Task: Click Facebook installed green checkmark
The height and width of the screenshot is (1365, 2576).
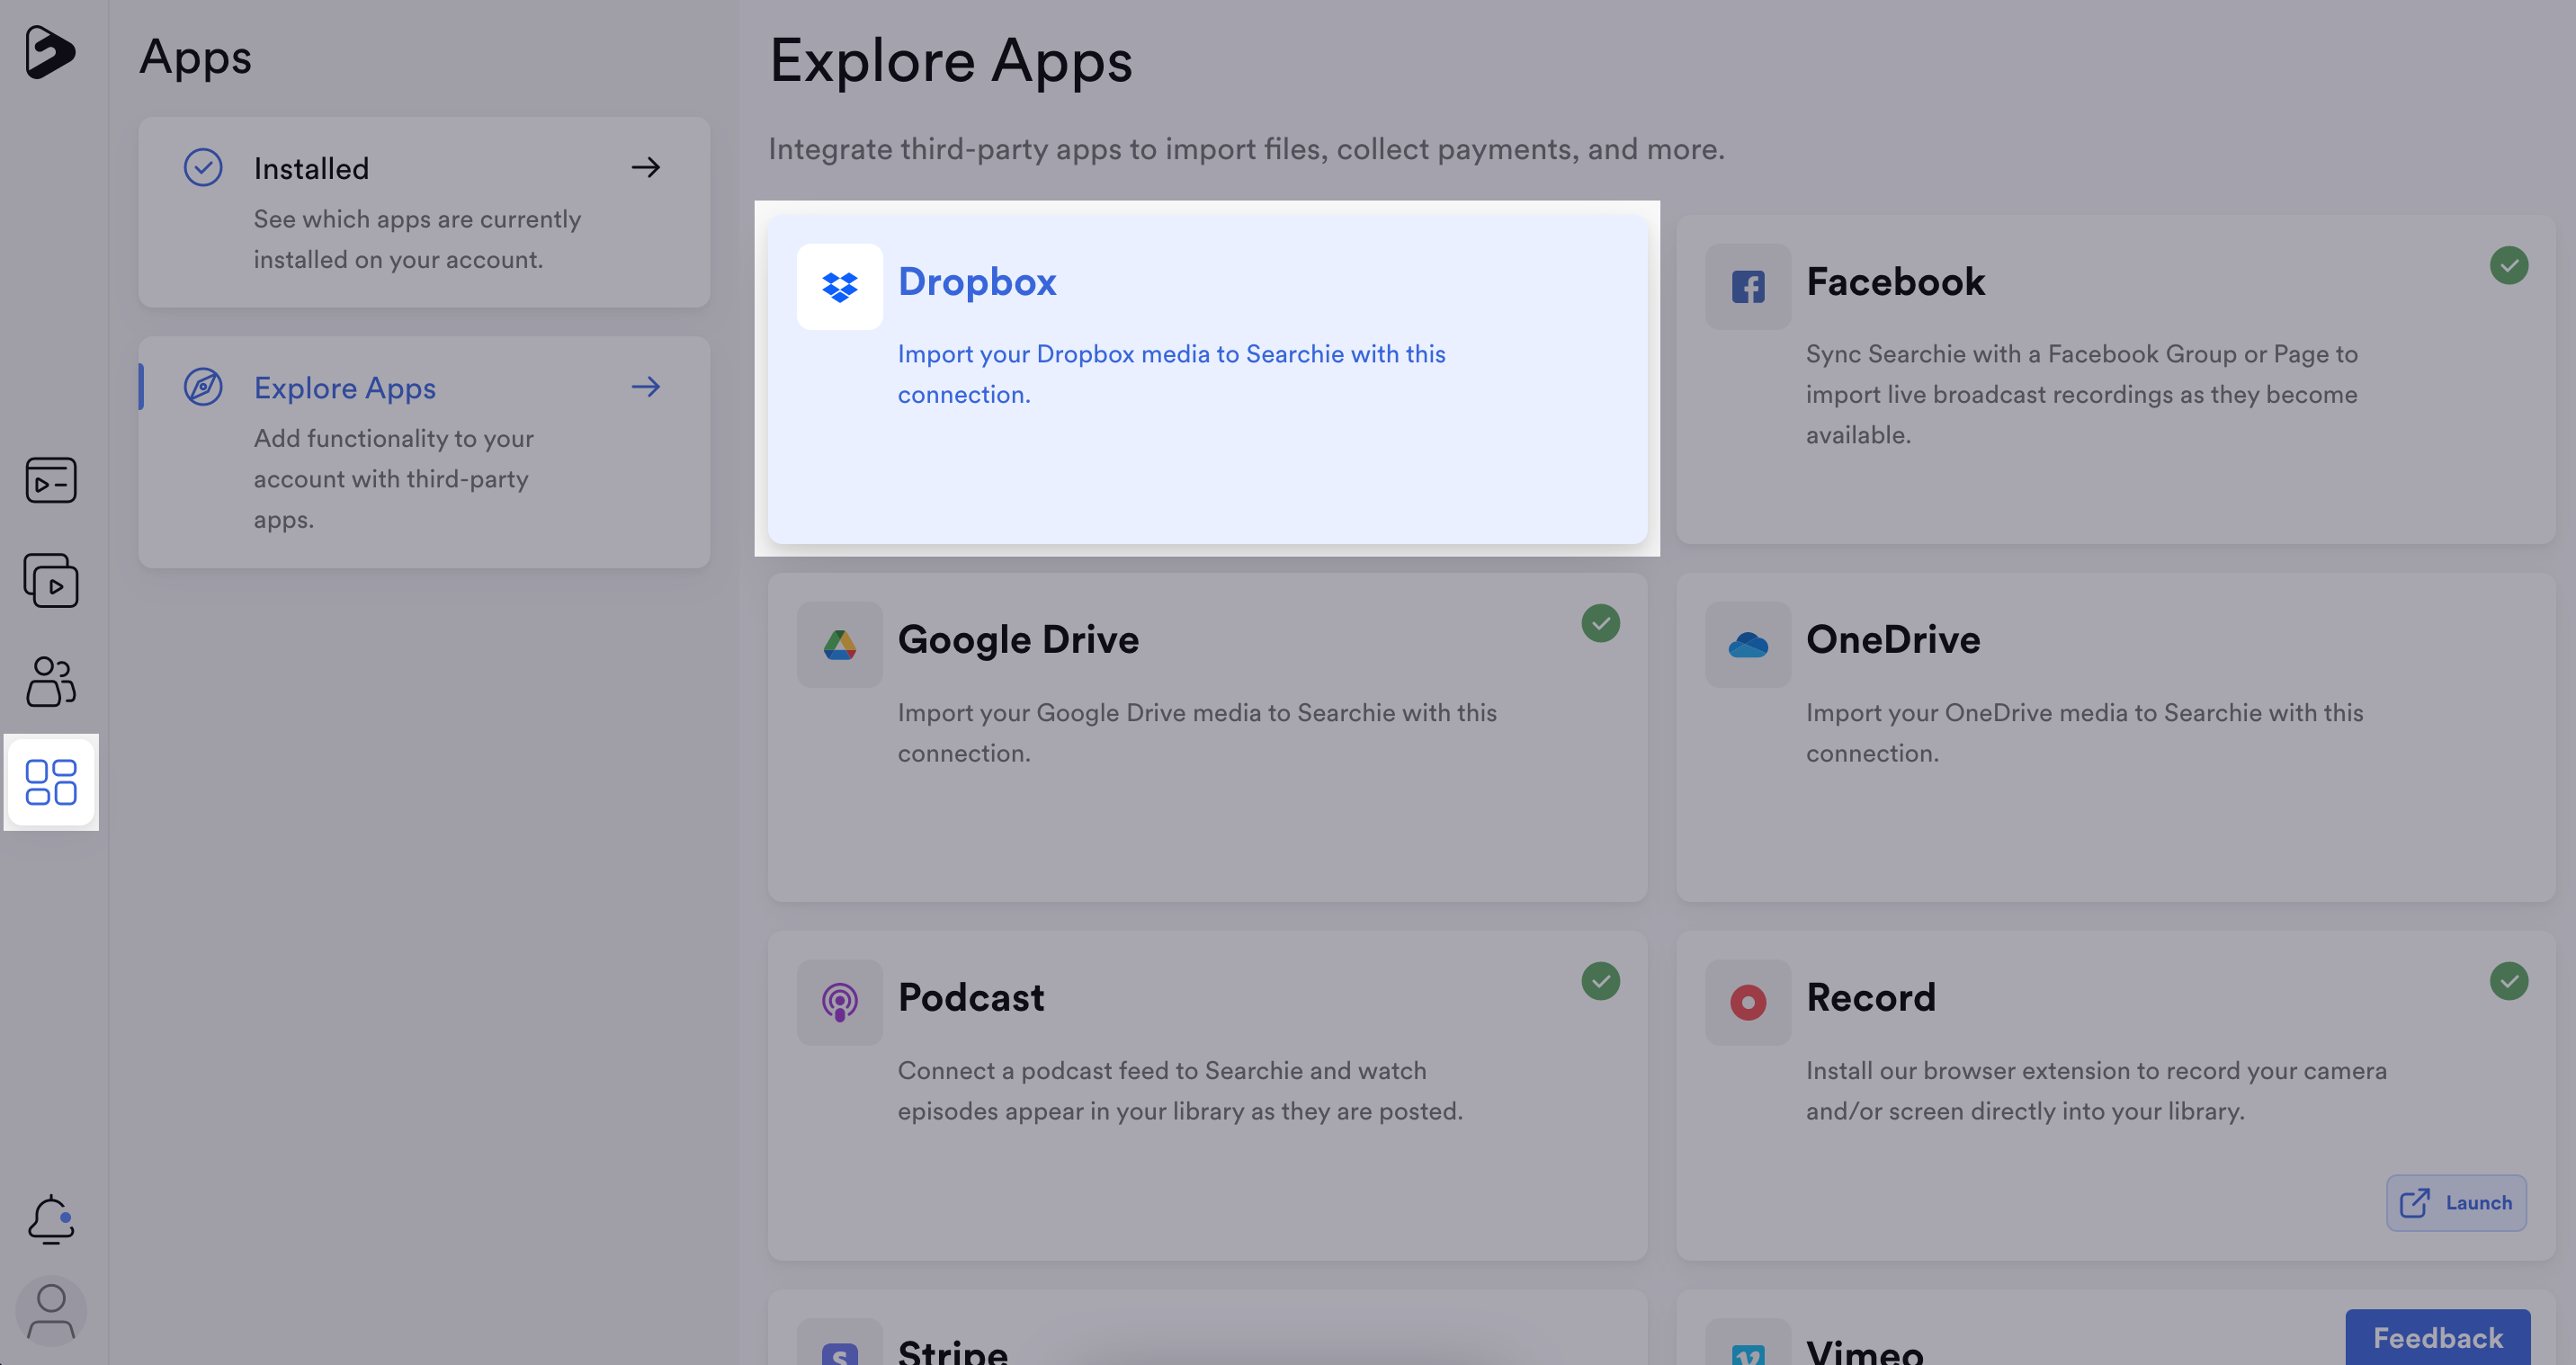Action: click(2509, 266)
